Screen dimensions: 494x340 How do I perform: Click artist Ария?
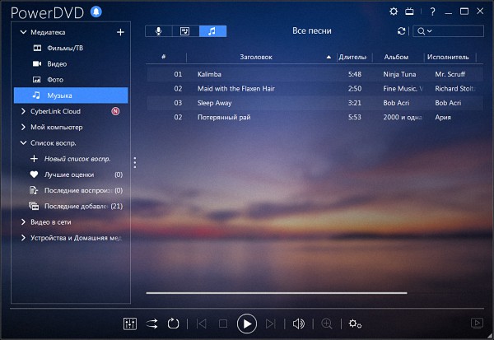click(443, 117)
